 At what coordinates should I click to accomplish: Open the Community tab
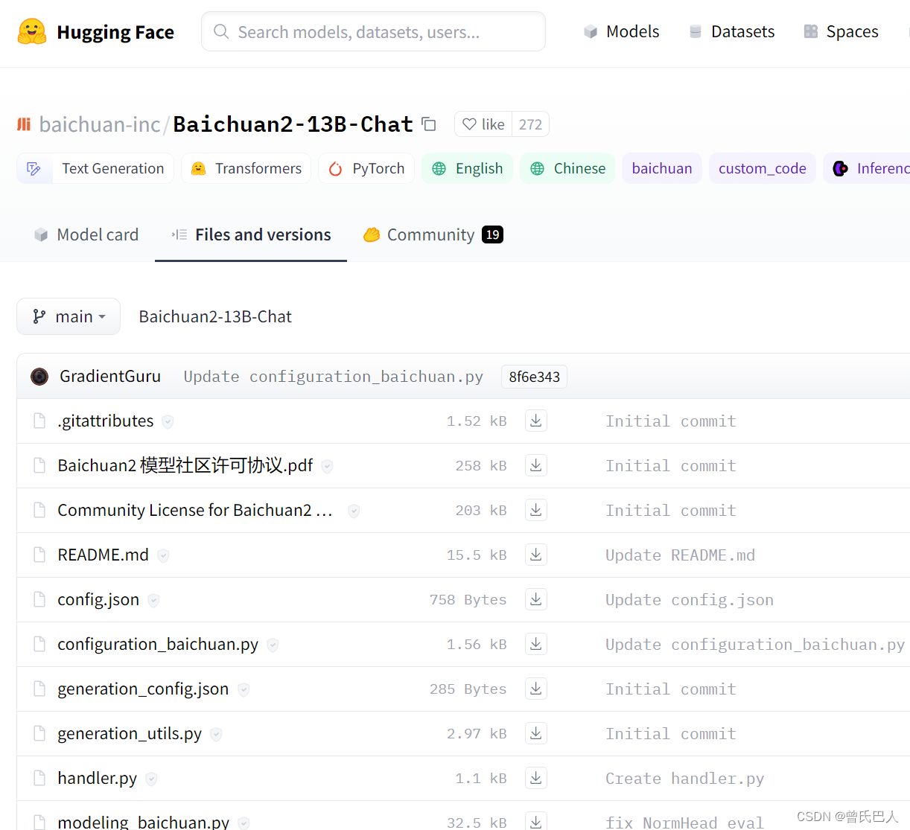pos(433,234)
